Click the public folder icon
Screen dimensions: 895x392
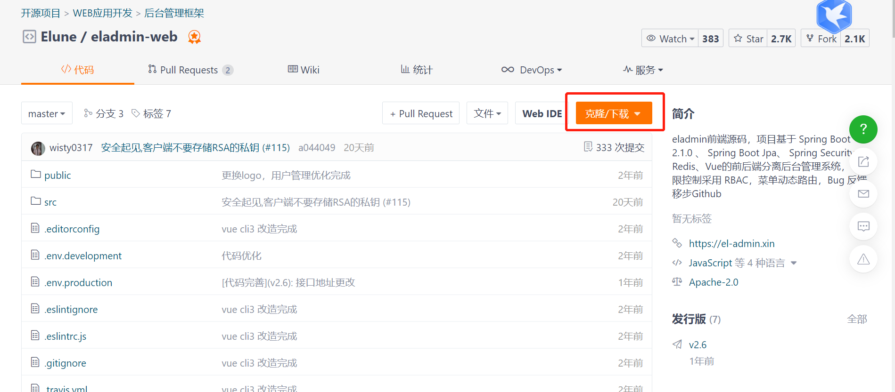[36, 174]
